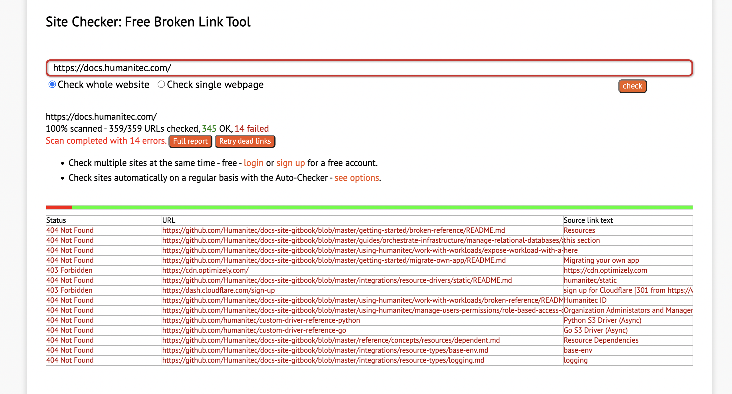This screenshot has height=394, width=732.
Task: Click the red part of the progress bar
Action: (59, 207)
